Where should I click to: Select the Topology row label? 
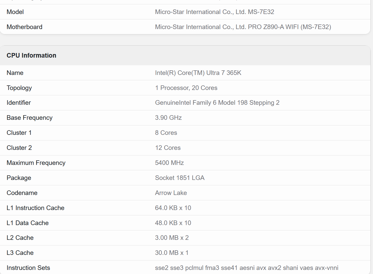coord(19,88)
